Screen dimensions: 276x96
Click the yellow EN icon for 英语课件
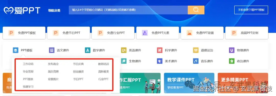tap(124, 50)
